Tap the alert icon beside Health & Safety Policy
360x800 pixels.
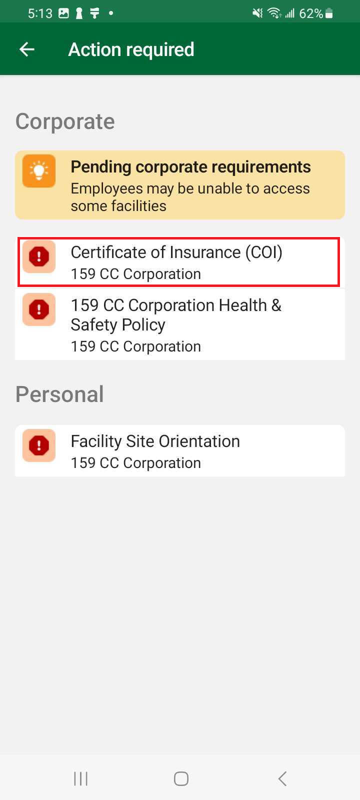pyautogui.click(x=39, y=309)
